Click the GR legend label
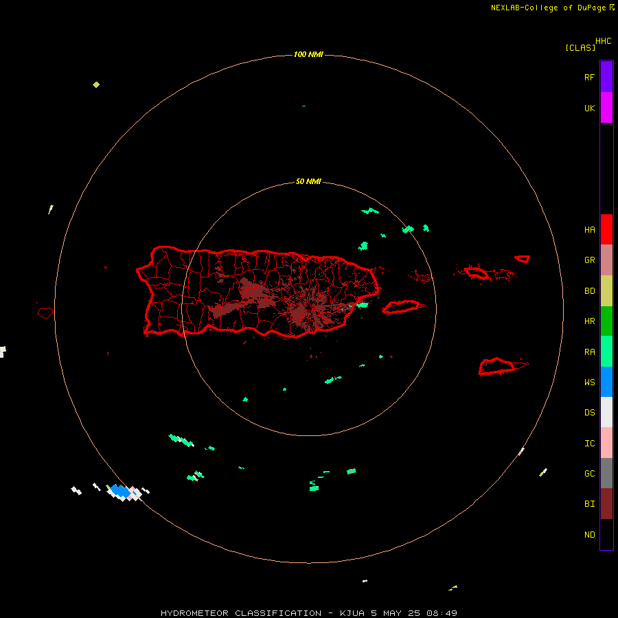This screenshot has width=618, height=618. (589, 260)
